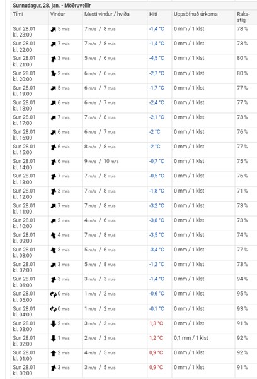Image resolution: width=257 pixels, height=379 pixels.
Task: Click the south-pointing wind arrow at 03:00
Action: click(54, 323)
